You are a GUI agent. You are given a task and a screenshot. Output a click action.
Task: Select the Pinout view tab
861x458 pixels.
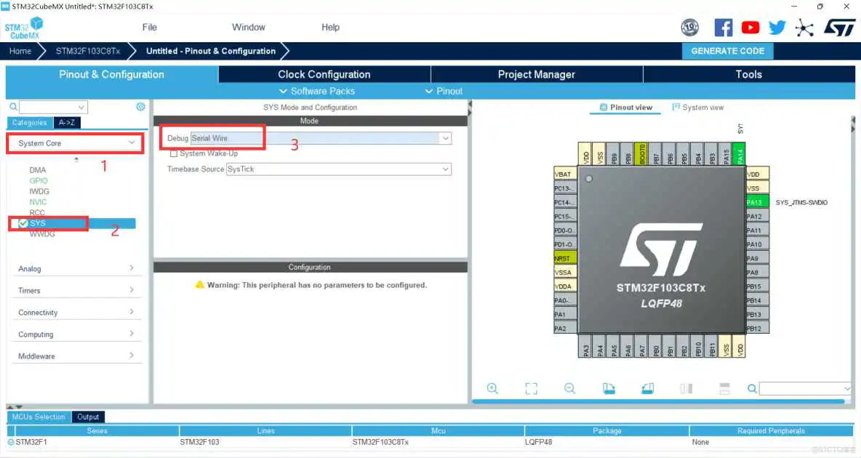626,107
